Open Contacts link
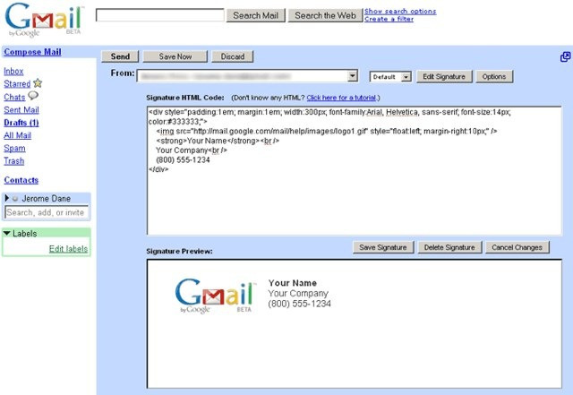573x395 pixels. pyautogui.click(x=21, y=180)
